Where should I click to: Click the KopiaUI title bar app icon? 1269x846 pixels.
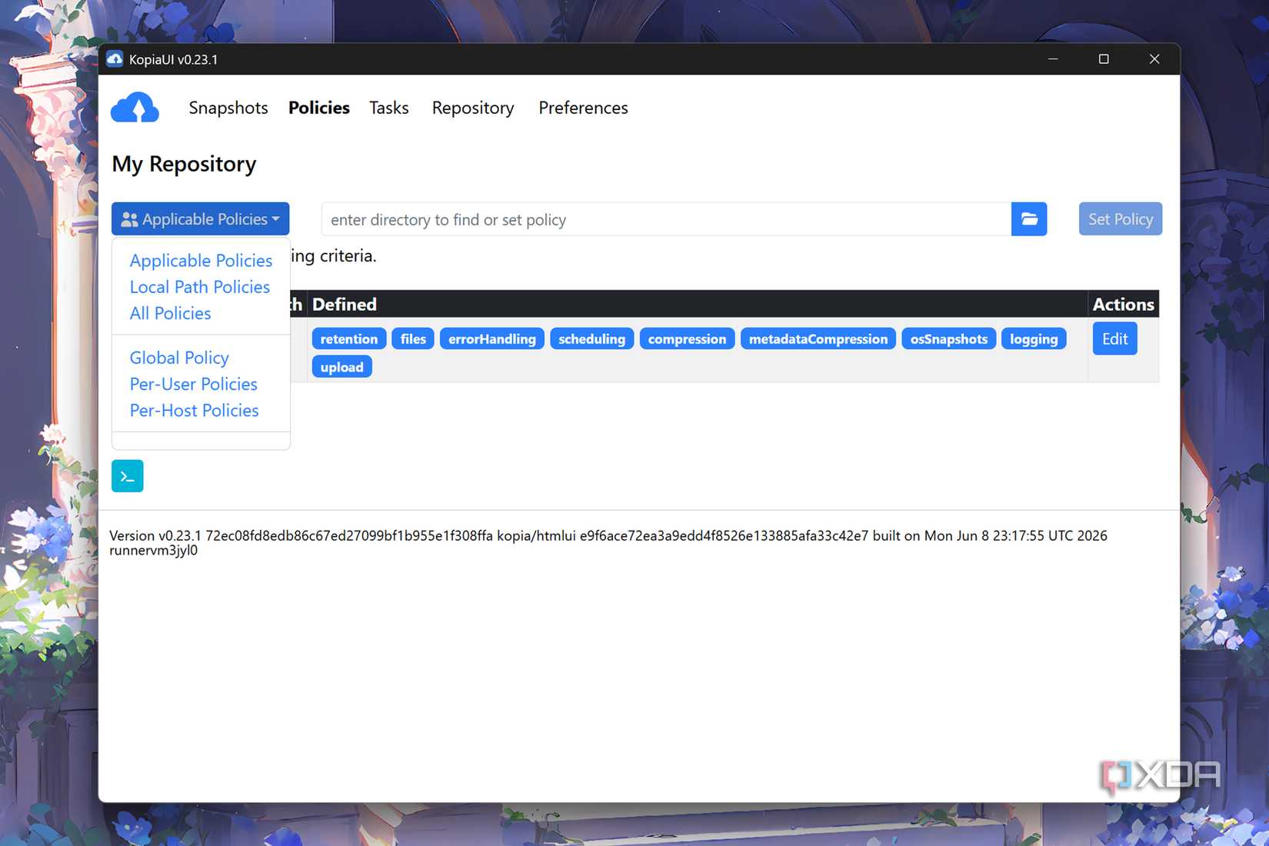click(115, 59)
